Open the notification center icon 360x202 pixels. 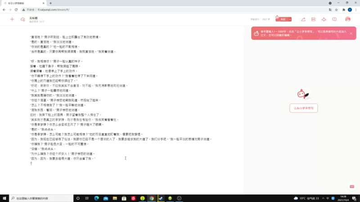[354, 198]
